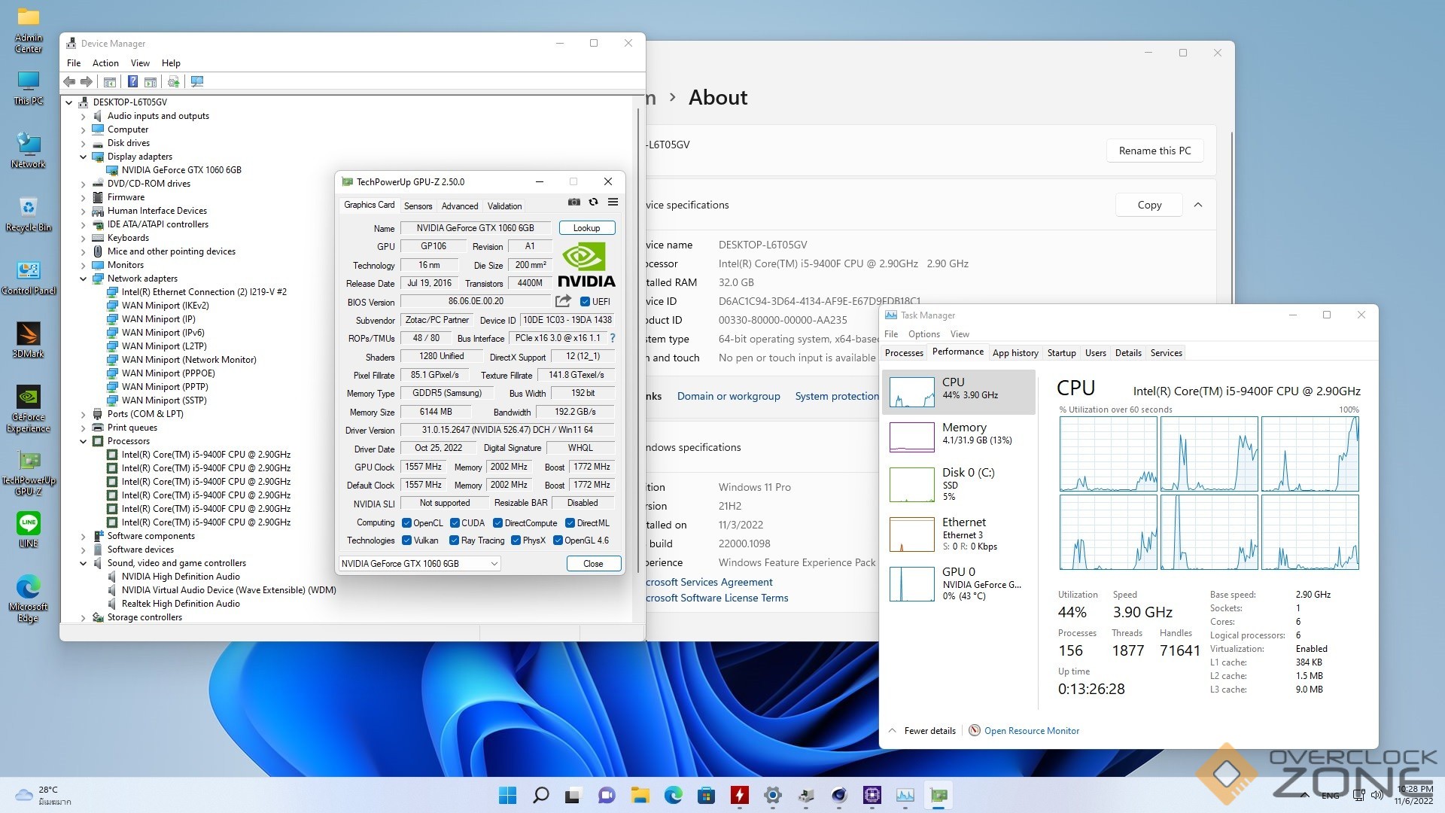The image size is (1445, 813).
Task: Switch to the Sensors tab in GPU-Z
Action: [x=418, y=206]
